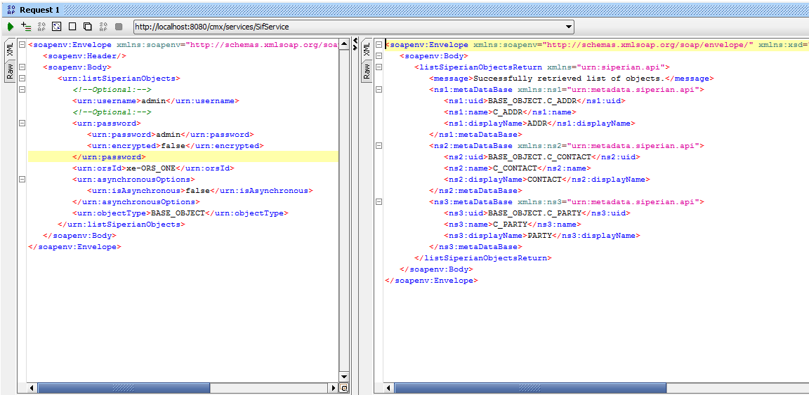
Task: Click the single empty square toolbar icon
Action: tap(72, 26)
